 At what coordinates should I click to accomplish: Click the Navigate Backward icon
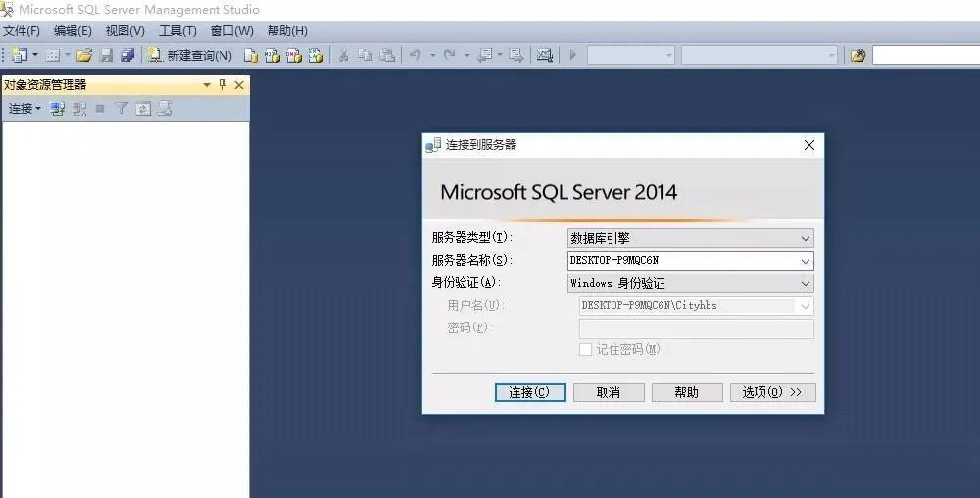(x=484, y=55)
